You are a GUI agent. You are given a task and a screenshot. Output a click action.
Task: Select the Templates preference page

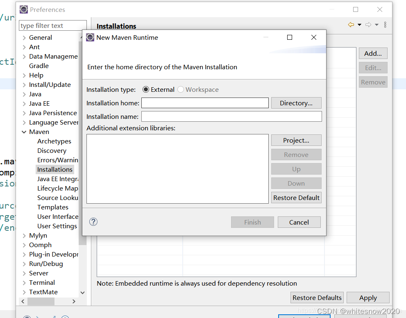52,207
